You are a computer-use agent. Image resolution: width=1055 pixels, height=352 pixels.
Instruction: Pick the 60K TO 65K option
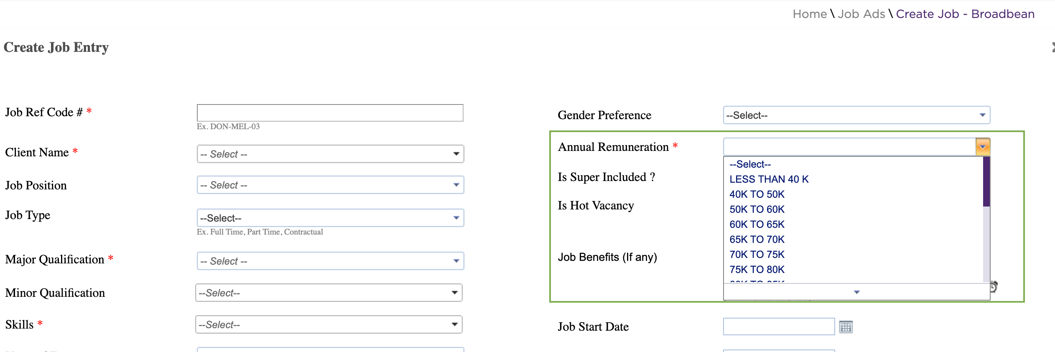[757, 224]
